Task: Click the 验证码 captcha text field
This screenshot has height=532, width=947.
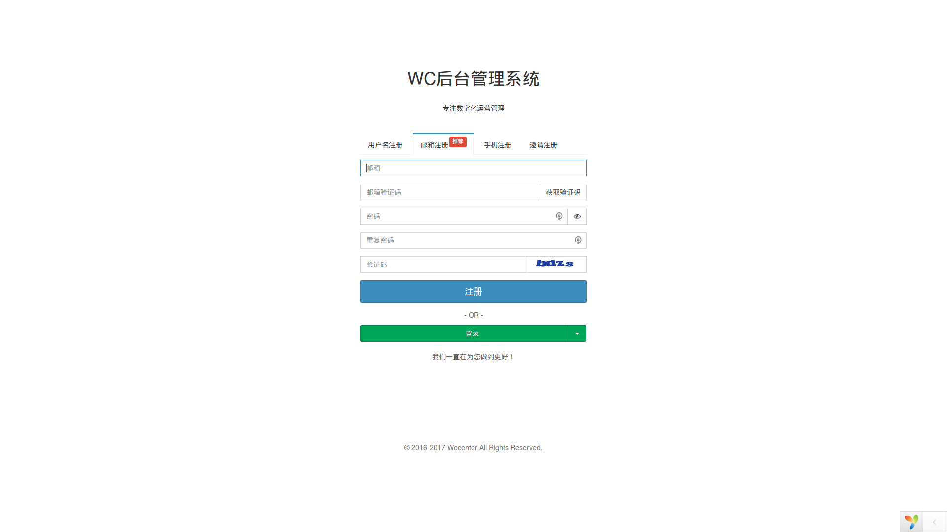Action: [441, 265]
